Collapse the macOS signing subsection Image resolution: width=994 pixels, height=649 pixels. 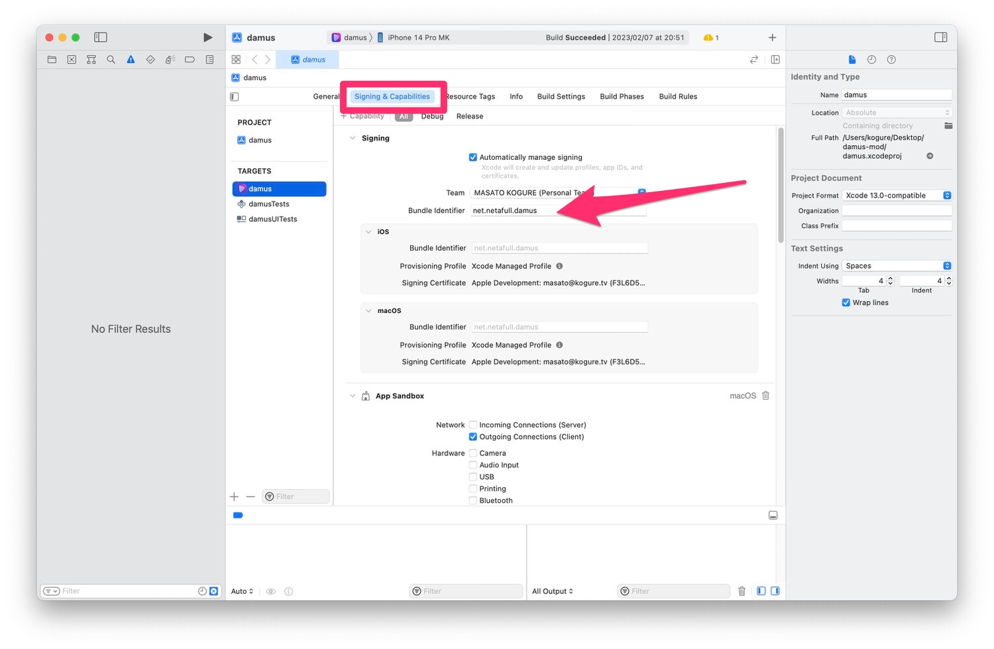coord(368,311)
